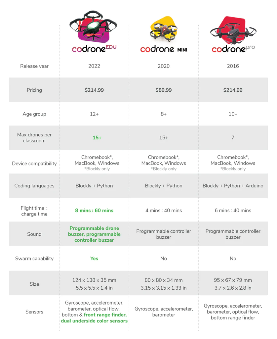The width and height of the screenshot is (277, 339).
Task: Click the CoDrone EDU $214.99 price
Action: pyautogui.click(x=94, y=90)
